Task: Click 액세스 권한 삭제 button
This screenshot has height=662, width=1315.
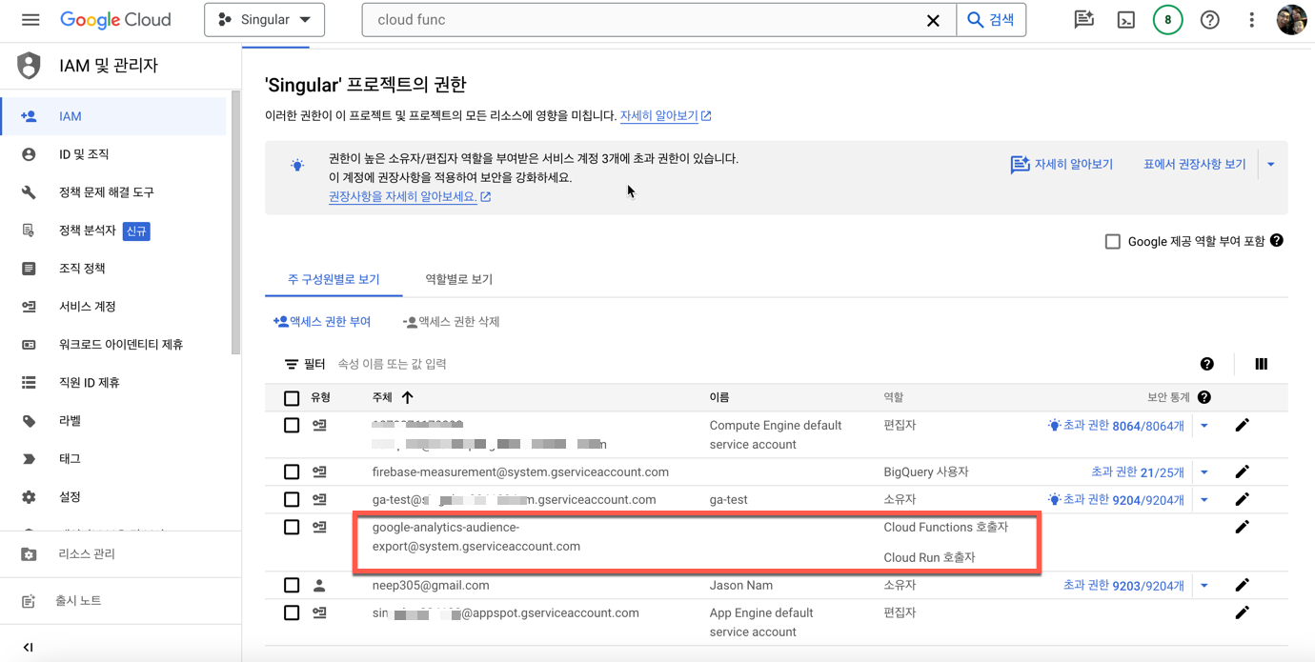Action: (451, 322)
